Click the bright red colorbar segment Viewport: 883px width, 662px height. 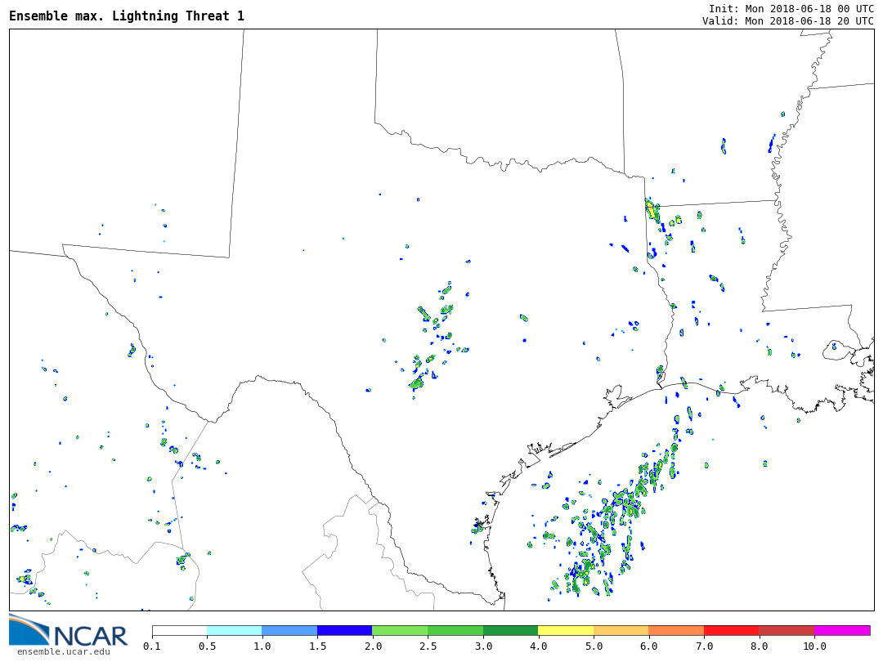tap(732, 631)
